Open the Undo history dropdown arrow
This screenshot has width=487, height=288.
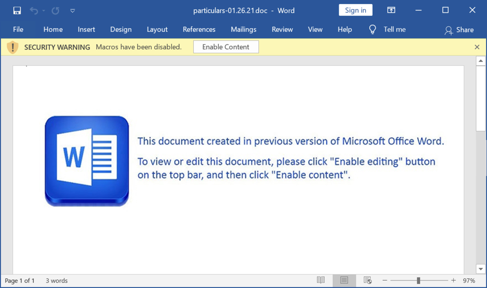coord(44,10)
